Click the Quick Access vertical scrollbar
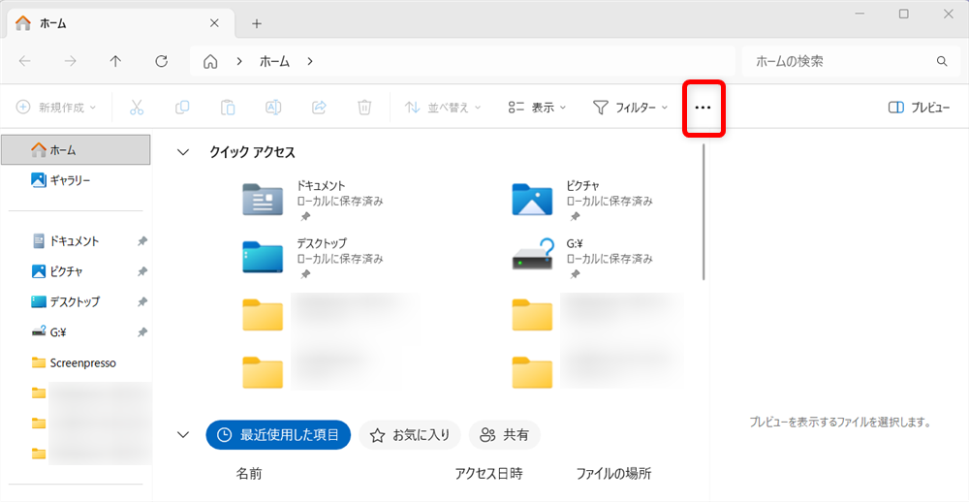This screenshot has height=502, width=969. tap(704, 212)
